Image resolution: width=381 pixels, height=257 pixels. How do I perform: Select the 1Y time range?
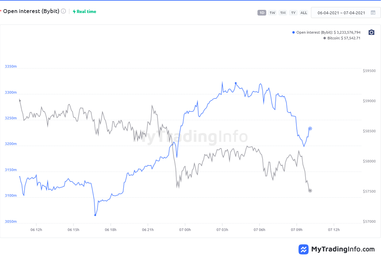pos(293,13)
